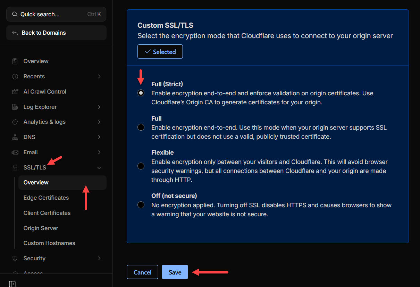Select the Full encryption mode radio button
The image size is (420, 287).
point(141,127)
